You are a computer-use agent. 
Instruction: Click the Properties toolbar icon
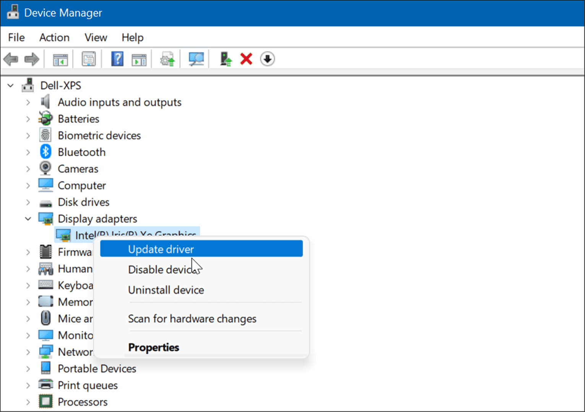88,59
